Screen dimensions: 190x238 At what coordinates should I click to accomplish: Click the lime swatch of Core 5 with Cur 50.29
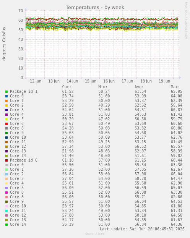(6, 119)
